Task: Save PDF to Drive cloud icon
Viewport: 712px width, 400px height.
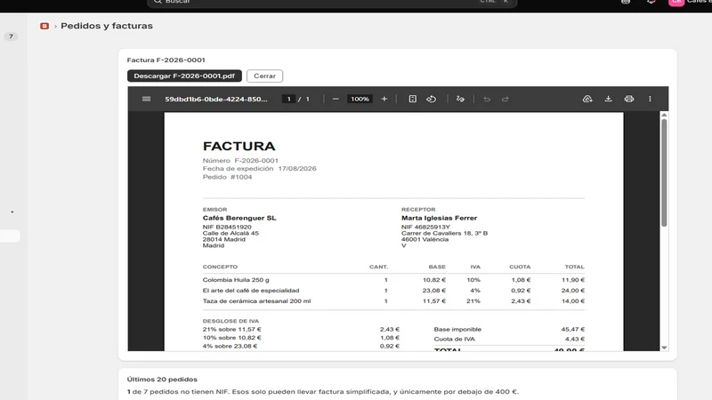Action: pyautogui.click(x=587, y=99)
